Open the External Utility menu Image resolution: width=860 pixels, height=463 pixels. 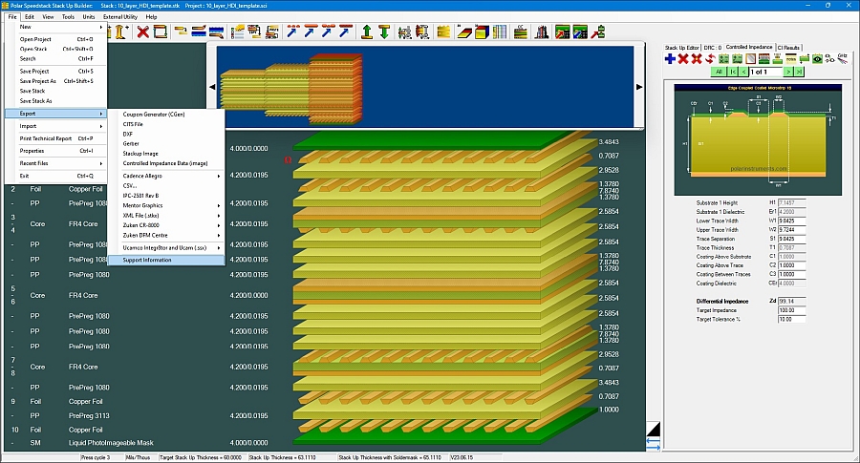(x=120, y=17)
